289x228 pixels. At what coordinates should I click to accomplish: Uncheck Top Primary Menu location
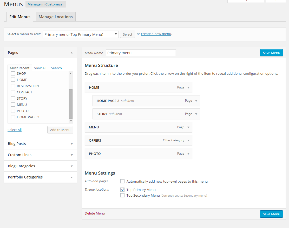(x=122, y=190)
